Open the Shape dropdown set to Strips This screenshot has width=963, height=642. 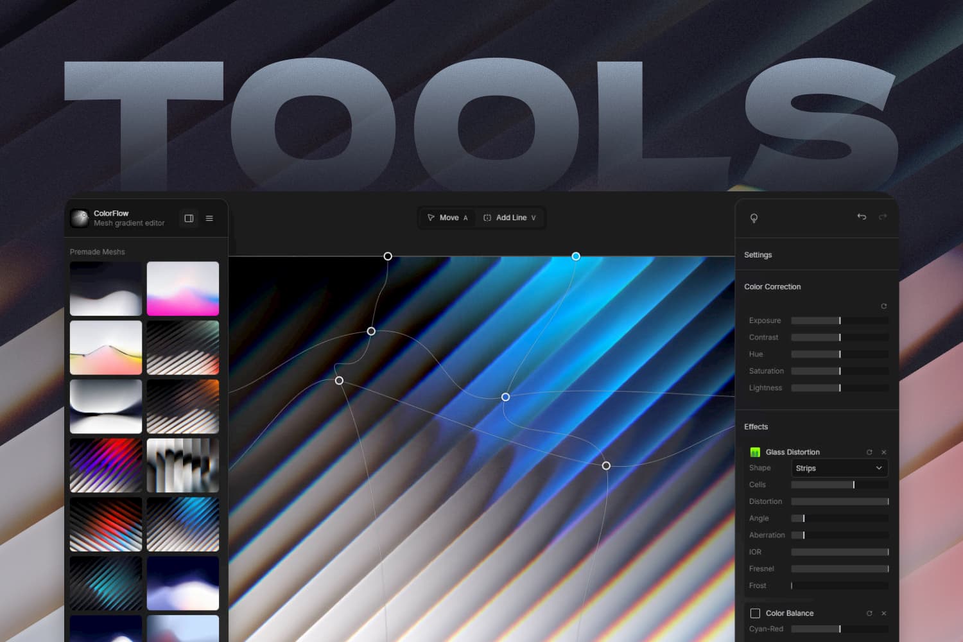pos(840,468)
